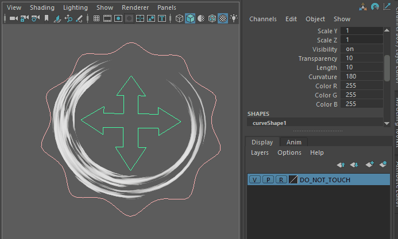Open Camera Attributes gear-camera icon

[36, 18]
